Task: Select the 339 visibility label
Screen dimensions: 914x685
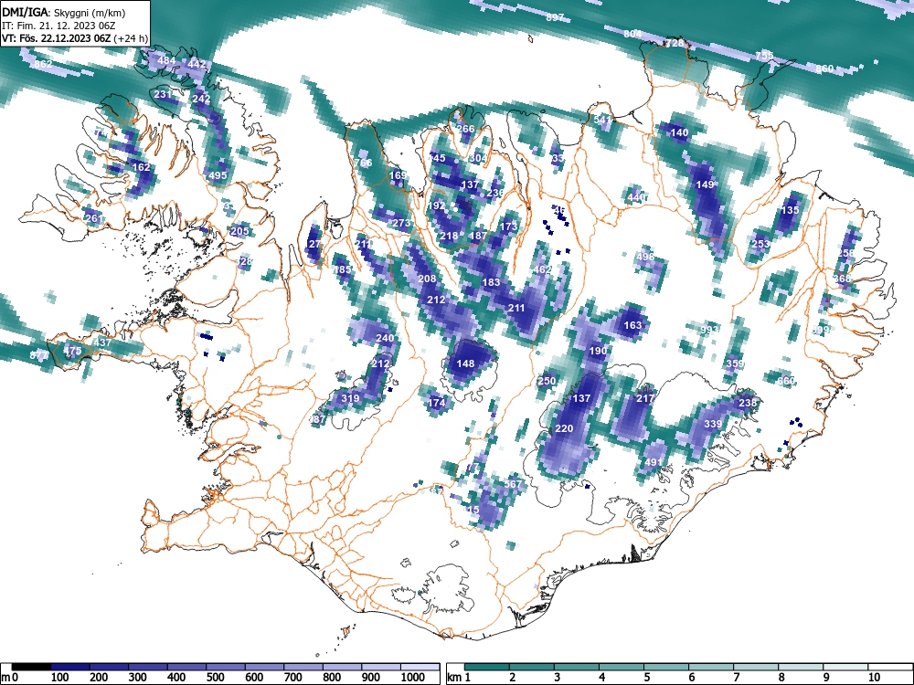Action: pyautogui.click(x=713, y=424)
